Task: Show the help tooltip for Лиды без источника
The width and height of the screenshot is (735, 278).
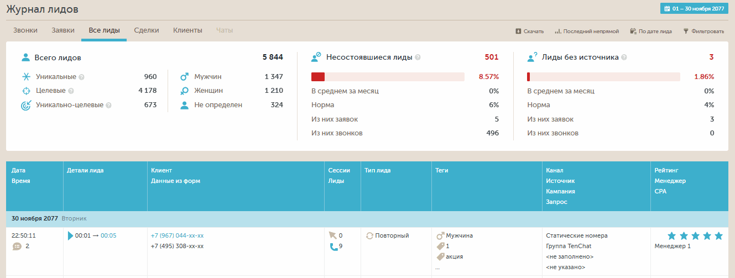Action: click(x=624, y=57)
